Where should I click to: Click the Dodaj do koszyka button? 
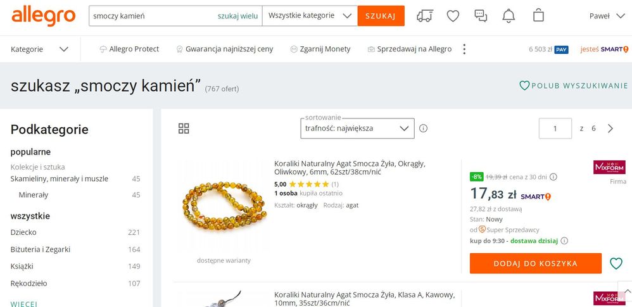tap(535, 263)
